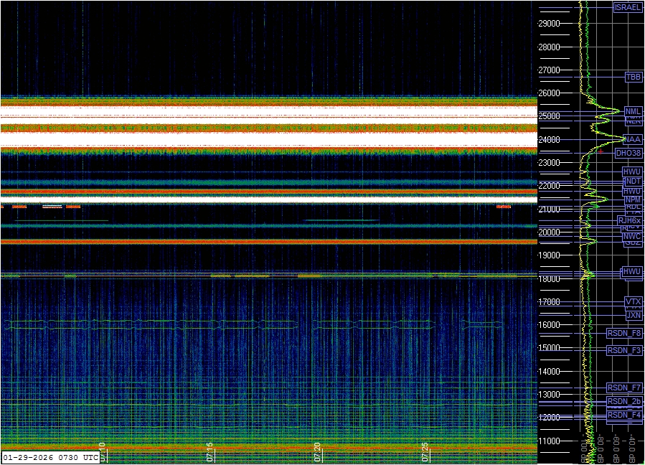645x465 pixels.
Task: Select the RSDN_F8 frequency label
Action: click(x=624, y=333)
